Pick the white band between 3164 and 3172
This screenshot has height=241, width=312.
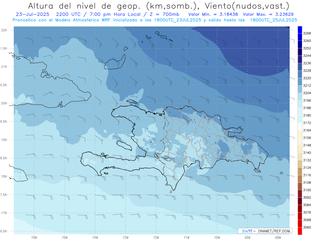[x=300, y=127]
